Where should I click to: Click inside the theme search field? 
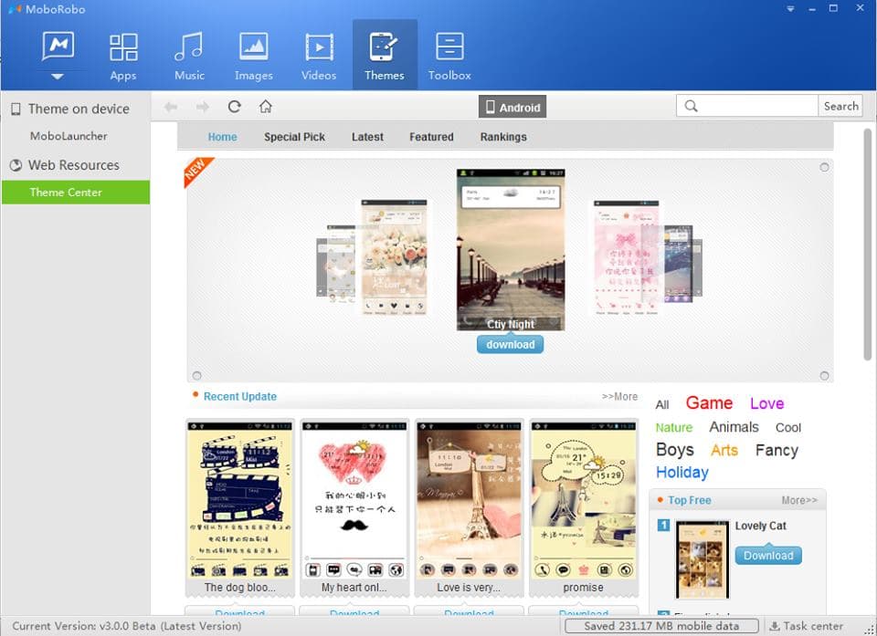pyautogui.click(x=747, y=106)
